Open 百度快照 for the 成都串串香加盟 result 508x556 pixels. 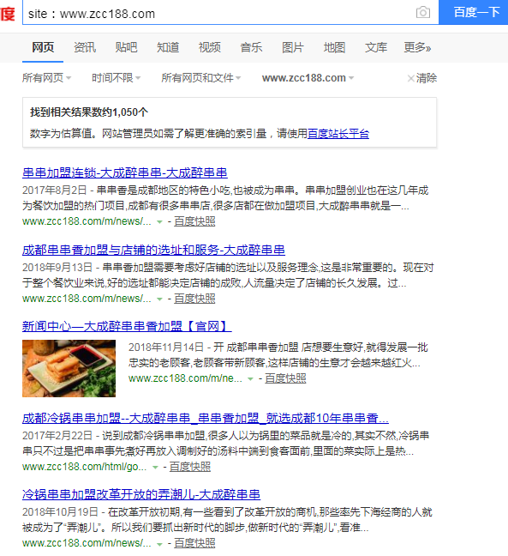point(194,299)
